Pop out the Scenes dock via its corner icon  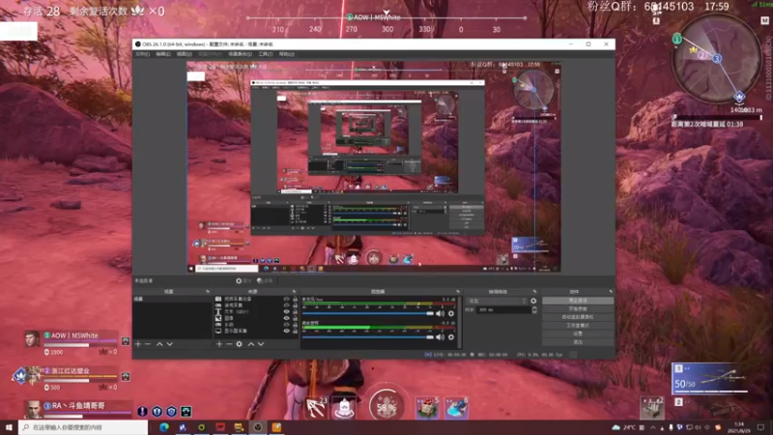[208, 292]
